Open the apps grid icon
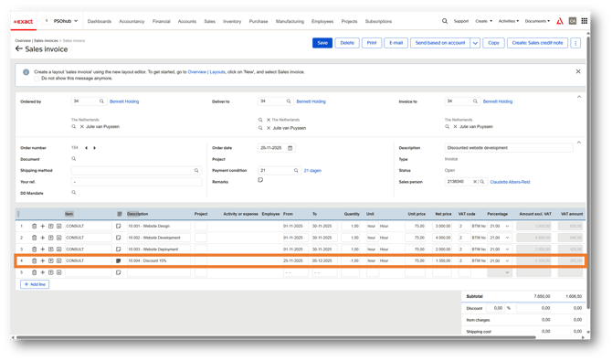The image size is (612, 361). pyautogui.click(x=585, y=21)
